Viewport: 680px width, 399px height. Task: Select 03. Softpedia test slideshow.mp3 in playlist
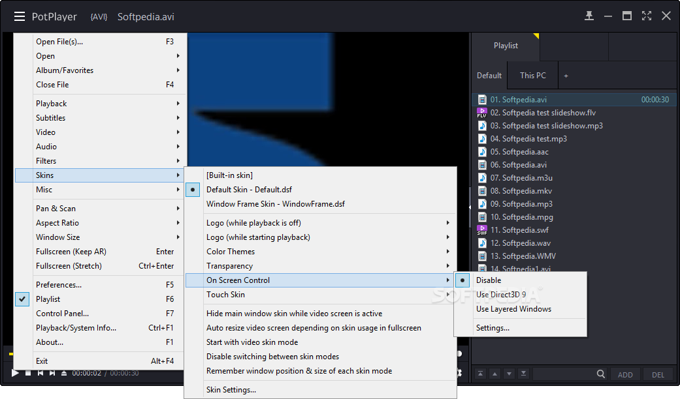[x=574, y=125]
